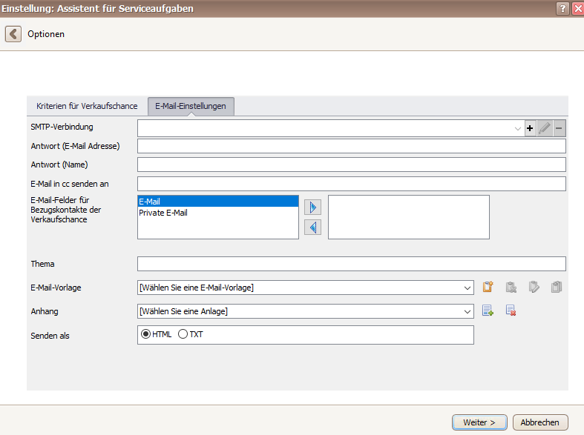
Task: Expand the SMTP-Verbindung dropdown
Action: (517, 129)
